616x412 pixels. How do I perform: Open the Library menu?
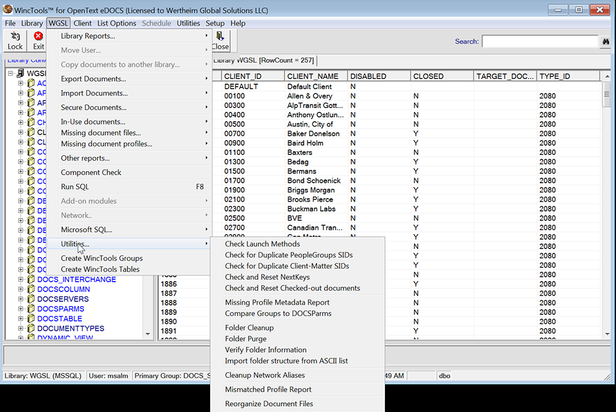pyautogui.click(x=32, y=23)
